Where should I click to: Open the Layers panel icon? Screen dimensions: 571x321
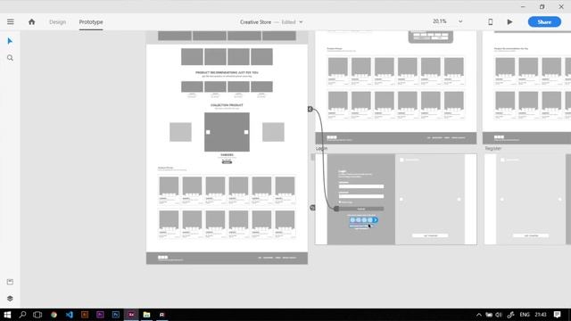tap(10, 299)
